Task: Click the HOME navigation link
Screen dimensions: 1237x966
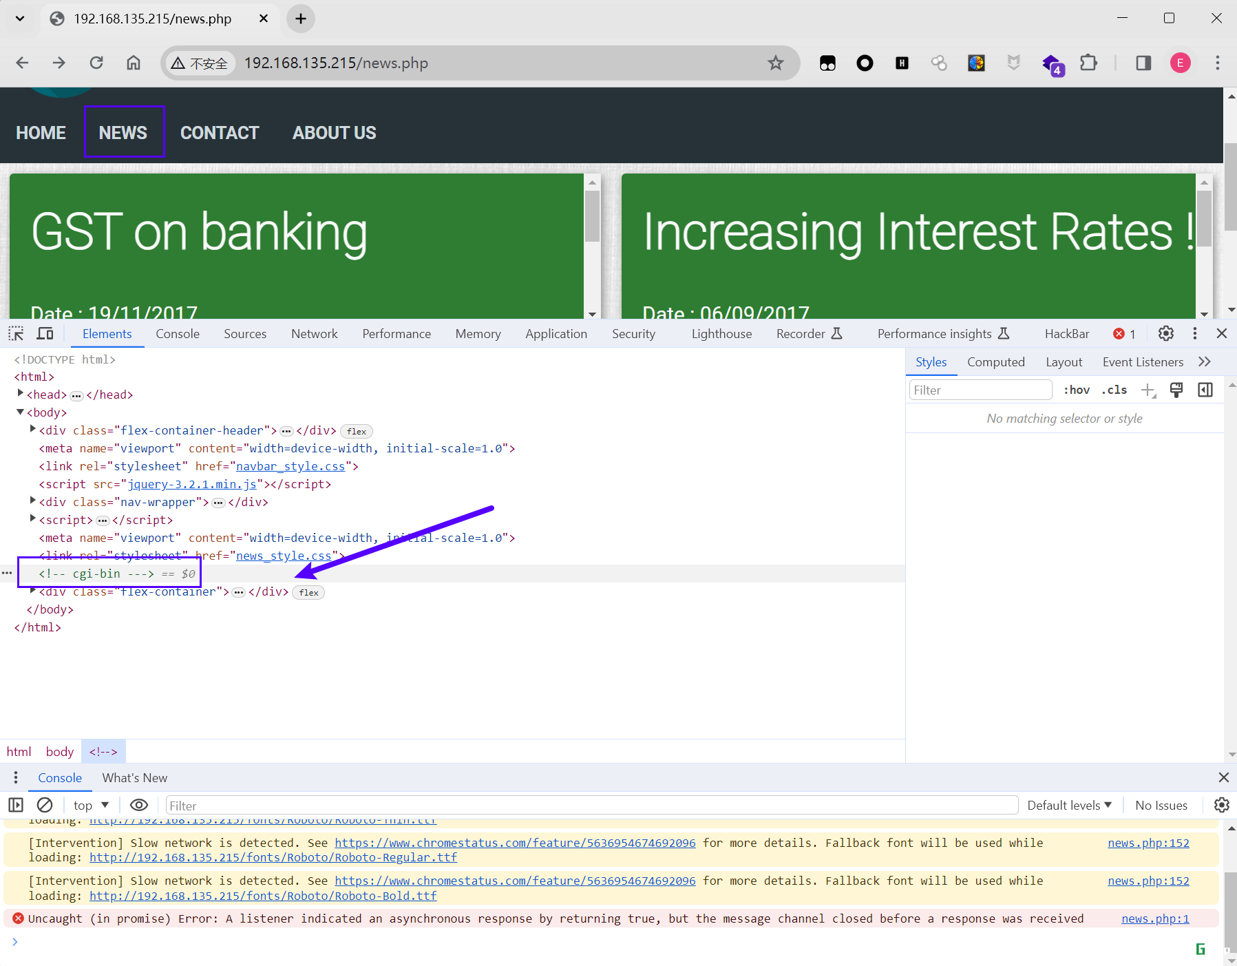Action: pyautogui.click(x=41, y=132)
